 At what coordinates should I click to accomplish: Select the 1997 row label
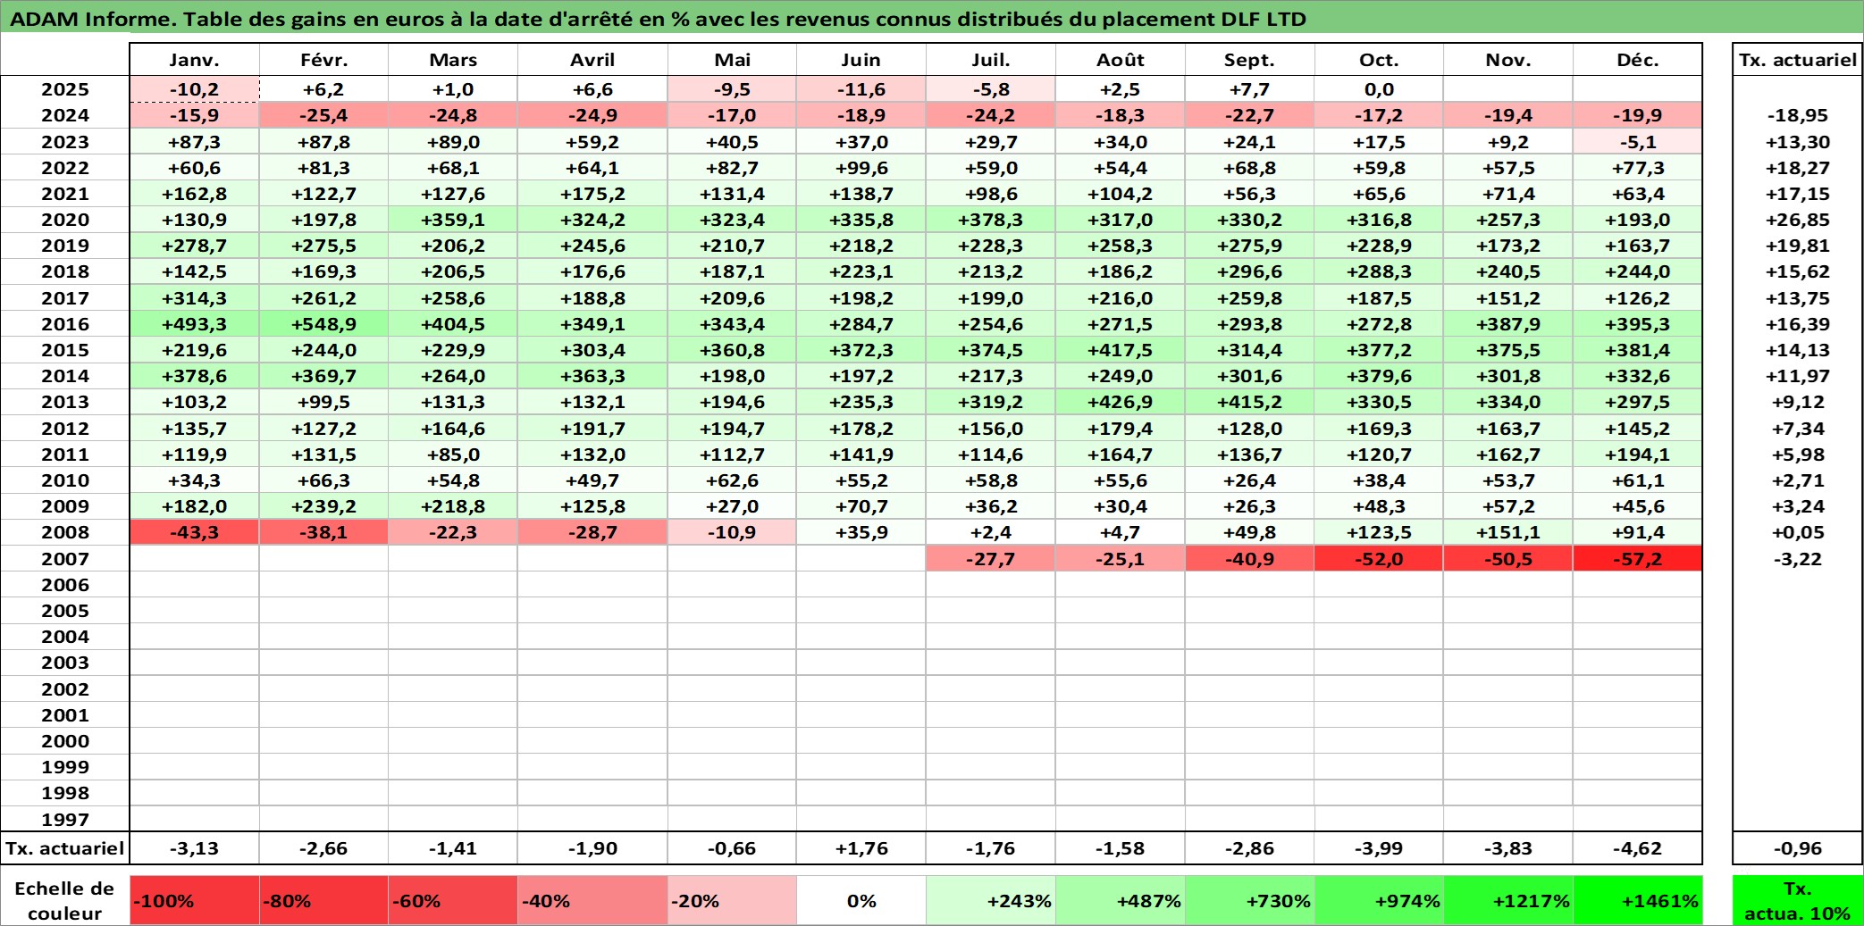(65, 819)
